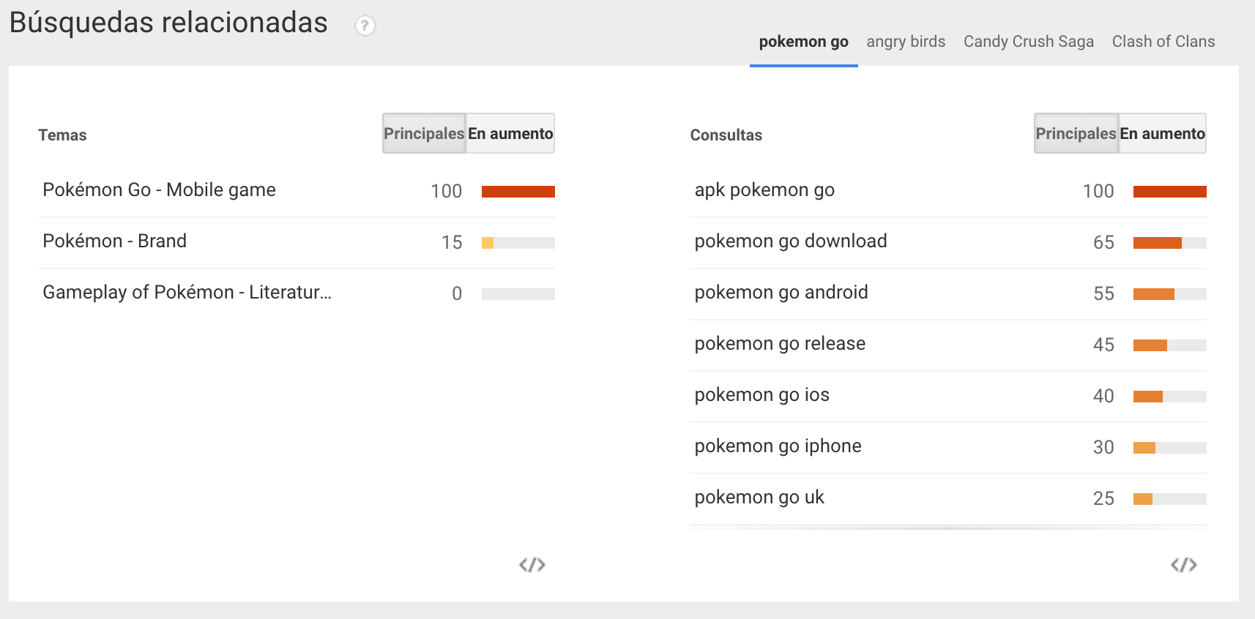Click the Búsquedas relacionadas title

[168, 23]
